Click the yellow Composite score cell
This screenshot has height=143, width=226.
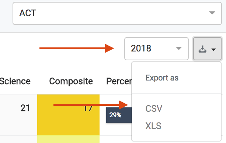click(68, 115)
